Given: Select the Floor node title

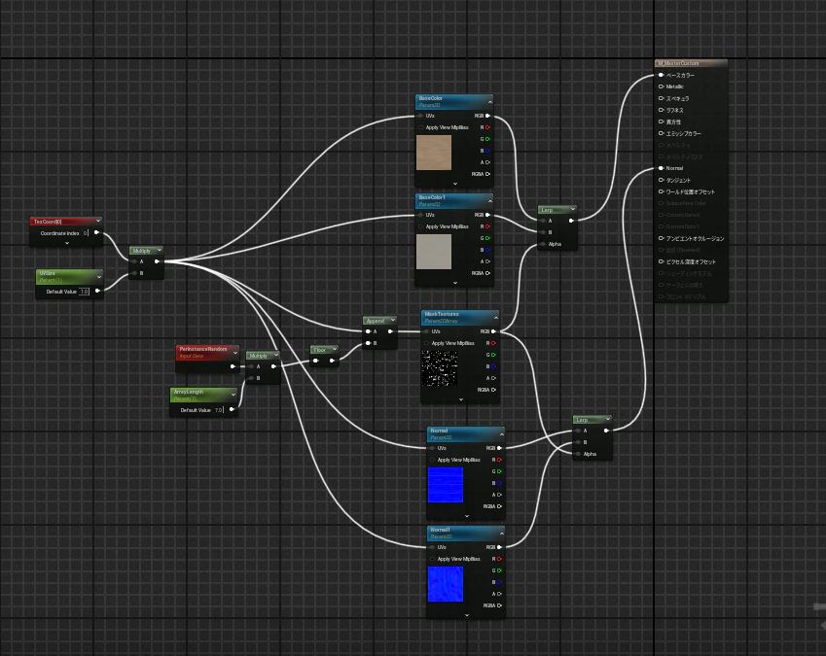Looking at the screenshot, I should click(x=320, y=350).
